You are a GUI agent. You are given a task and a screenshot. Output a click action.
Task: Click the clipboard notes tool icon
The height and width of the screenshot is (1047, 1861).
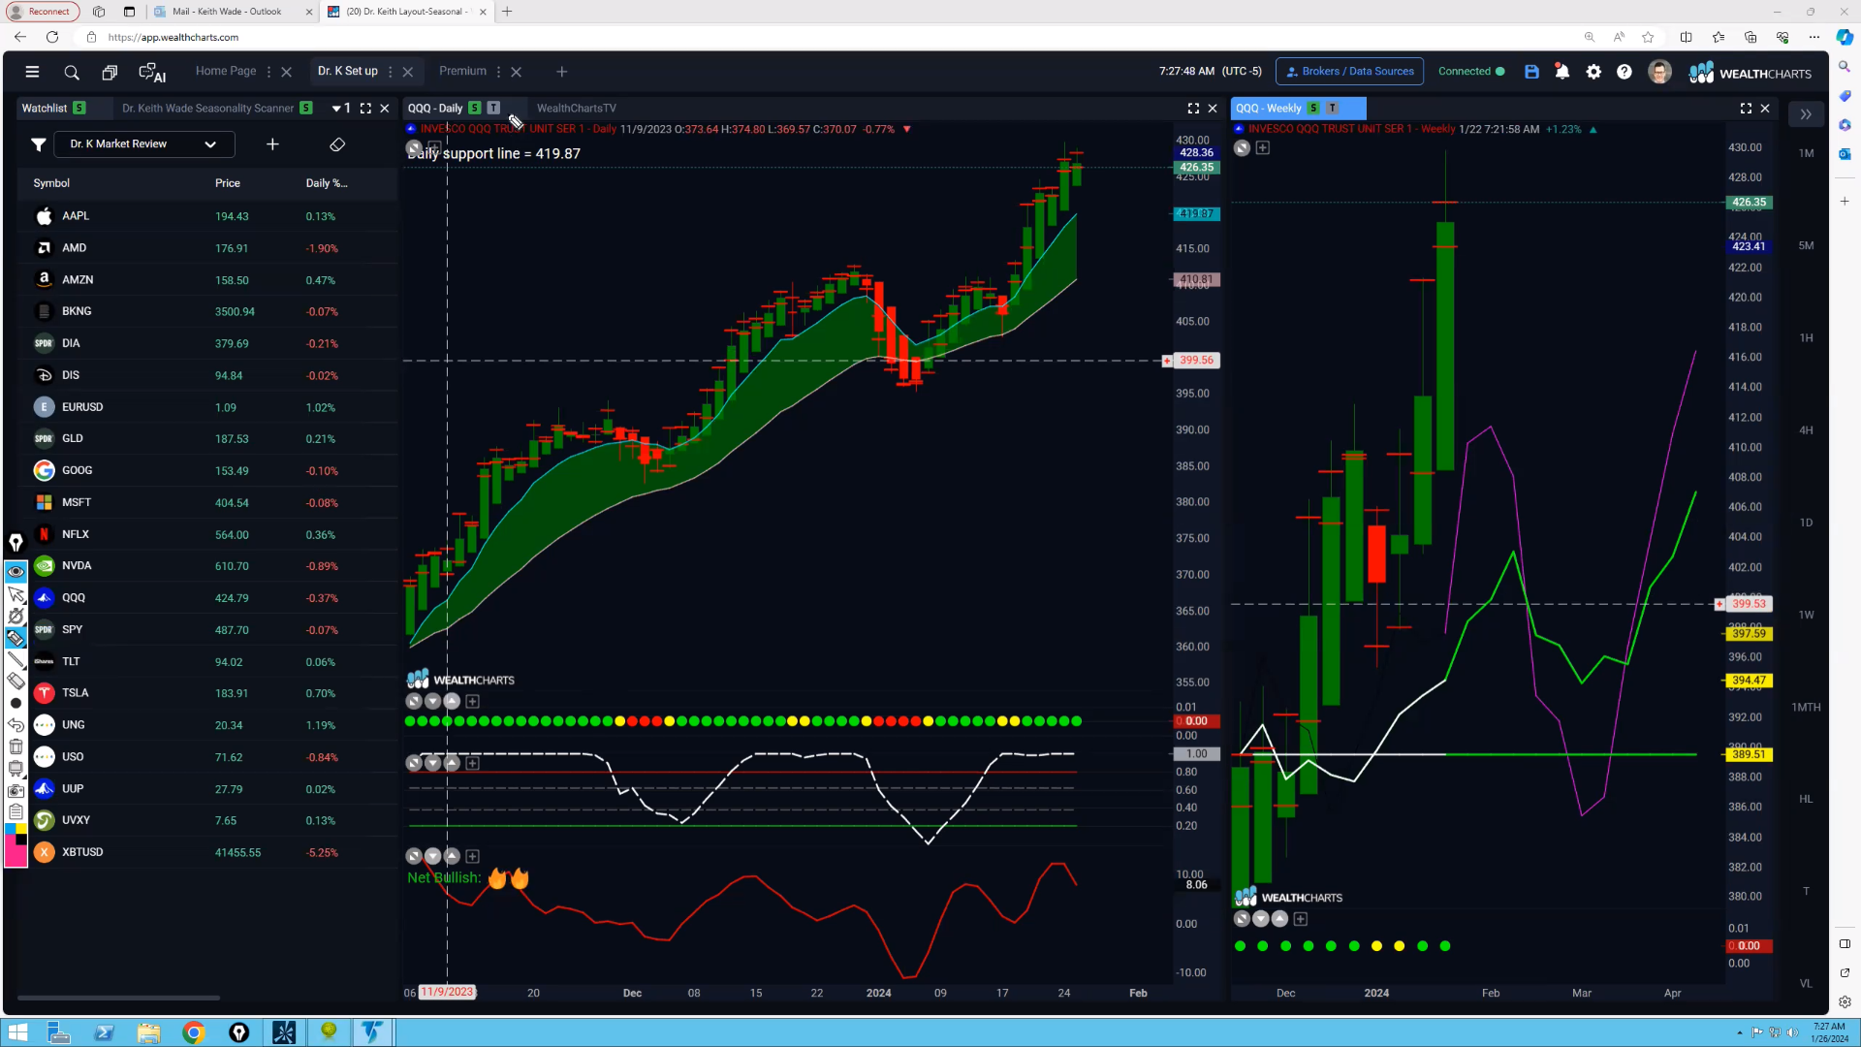coord(16,811)
